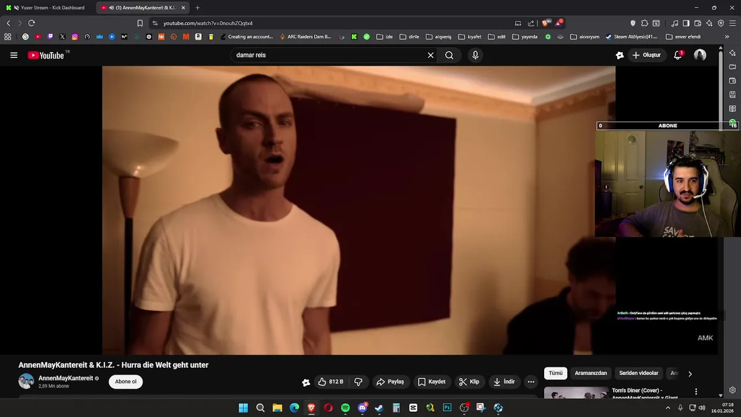Expand the yayında bookmark folder

click(x=524, y=36)
